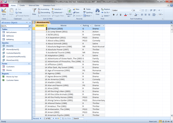
Task: Open the View button in the ribbon
Action: [4, 12]
